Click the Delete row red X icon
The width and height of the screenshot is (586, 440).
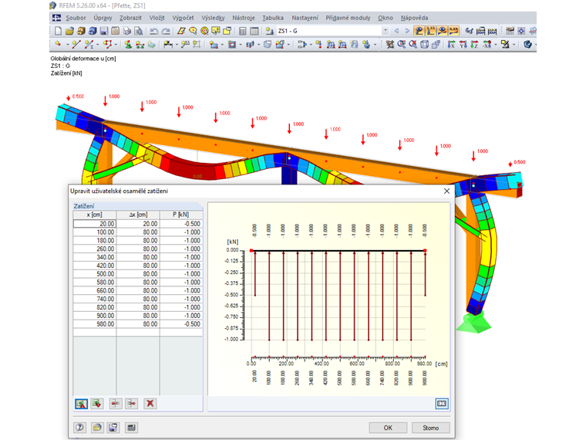pos(150,403)
